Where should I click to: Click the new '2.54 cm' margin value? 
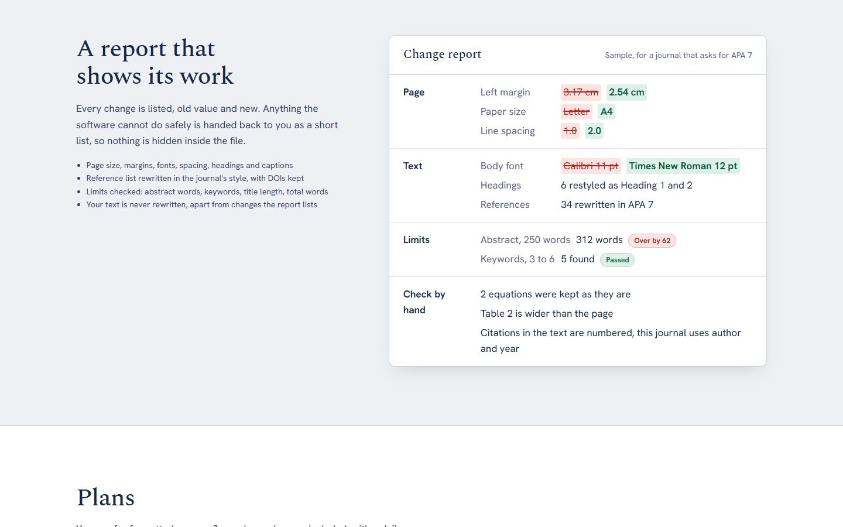point(626,93)
